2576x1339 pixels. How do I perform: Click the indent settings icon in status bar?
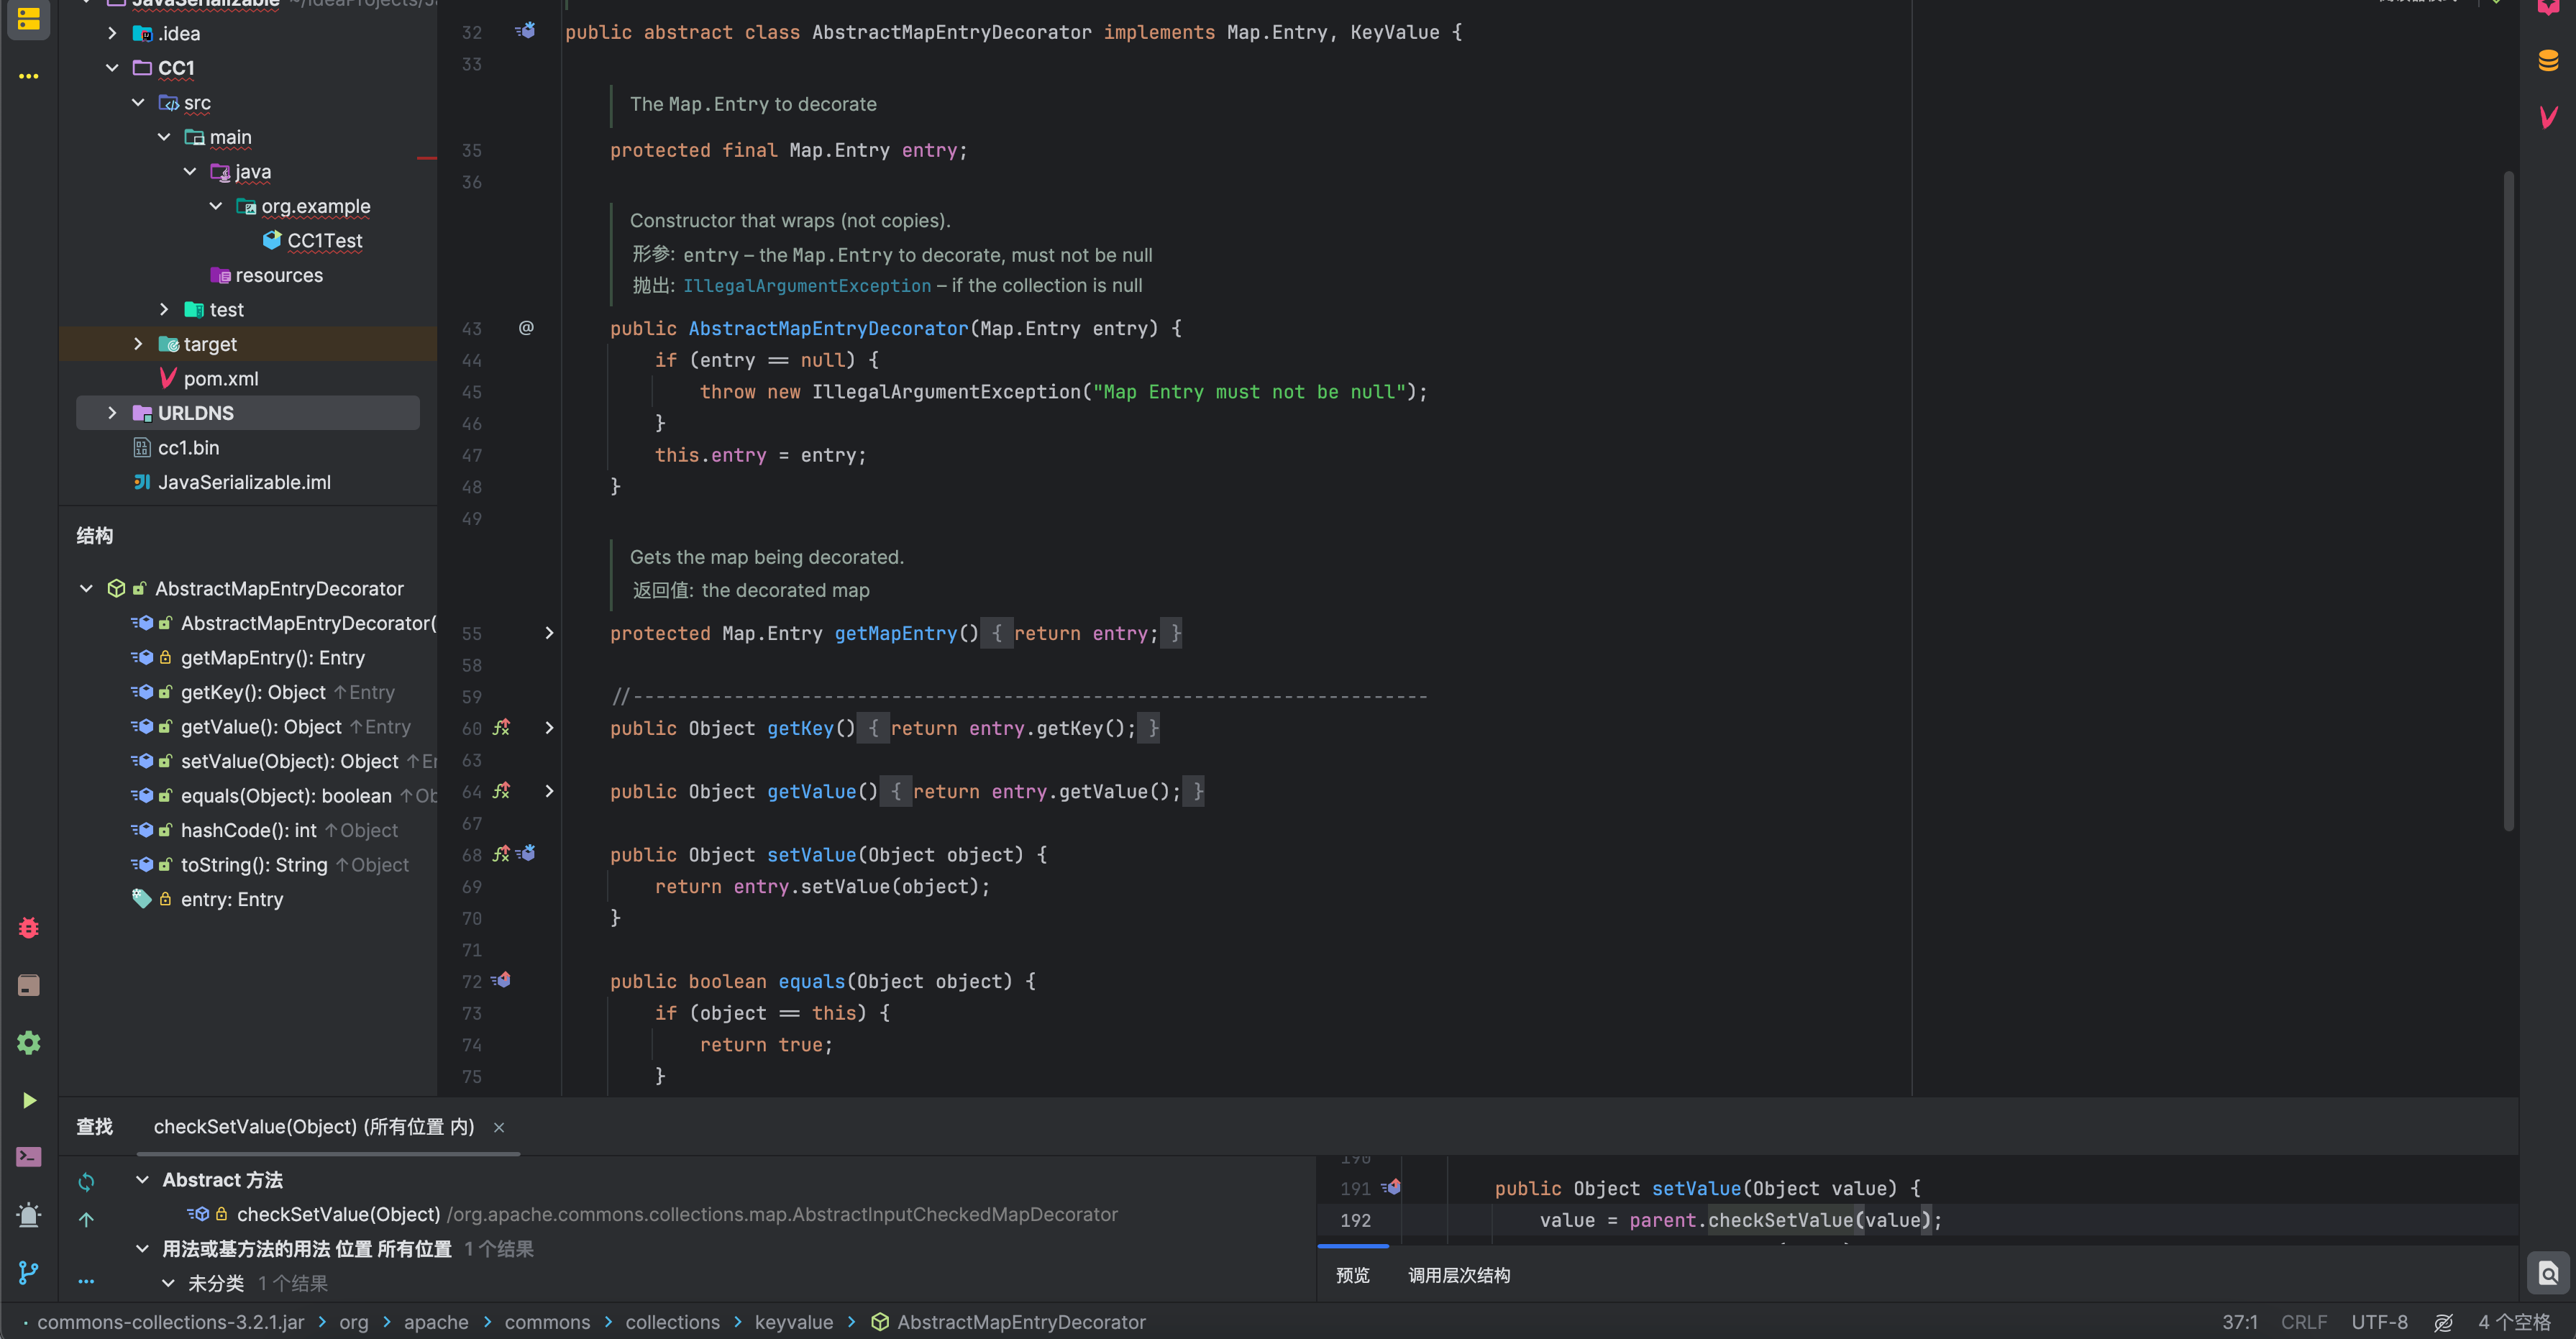click(x=2443, y=1322)
